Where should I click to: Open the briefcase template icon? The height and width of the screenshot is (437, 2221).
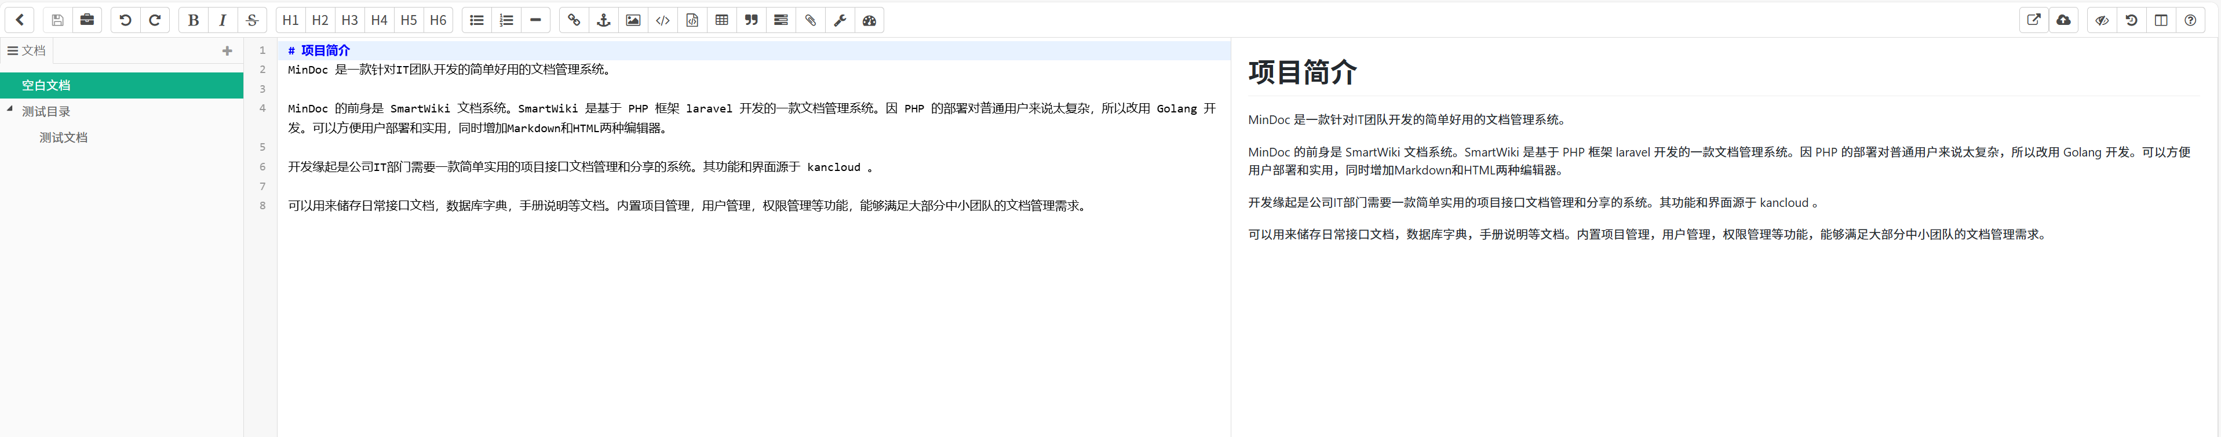pos(87,20)
